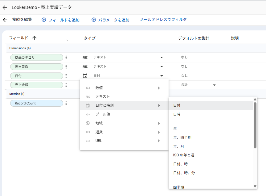Open type dropdown arrow for 商品カテゴリ
This screenshot has height=196, width=266.
click(162, 57)
